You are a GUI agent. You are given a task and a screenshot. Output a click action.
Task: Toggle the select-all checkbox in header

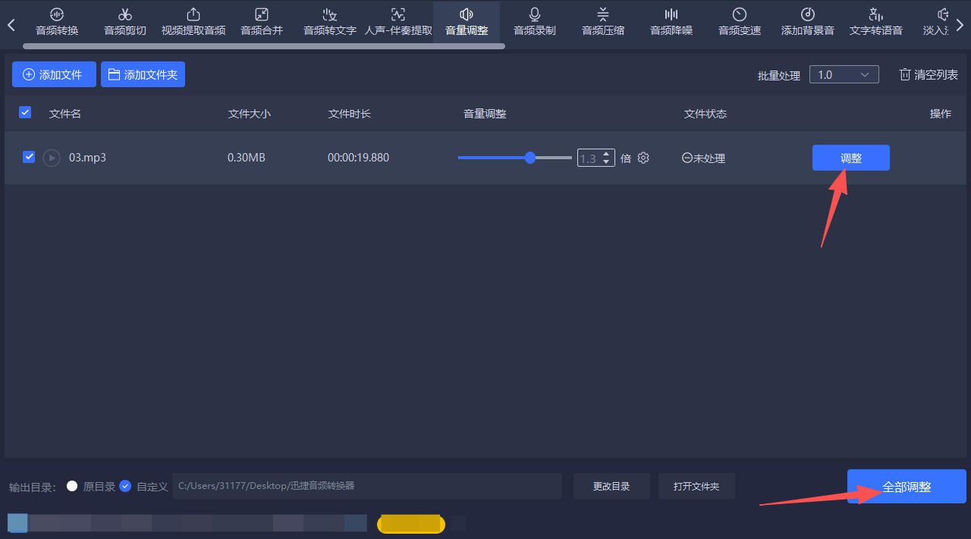coord(25,112)
